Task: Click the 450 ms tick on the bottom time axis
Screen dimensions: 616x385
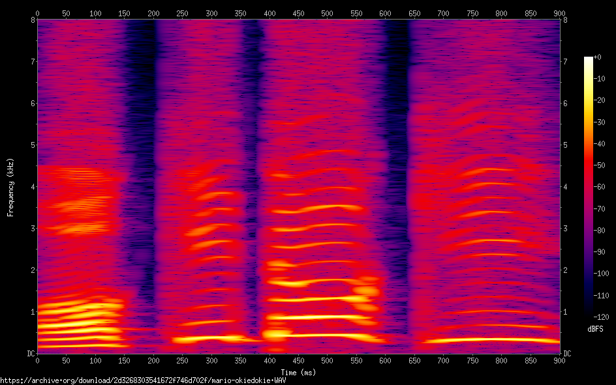Action: pyautogui.click(x=298, y=361)
